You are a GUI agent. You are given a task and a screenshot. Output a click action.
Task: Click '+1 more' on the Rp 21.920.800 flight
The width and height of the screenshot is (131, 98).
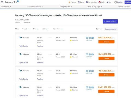[89, 90]
